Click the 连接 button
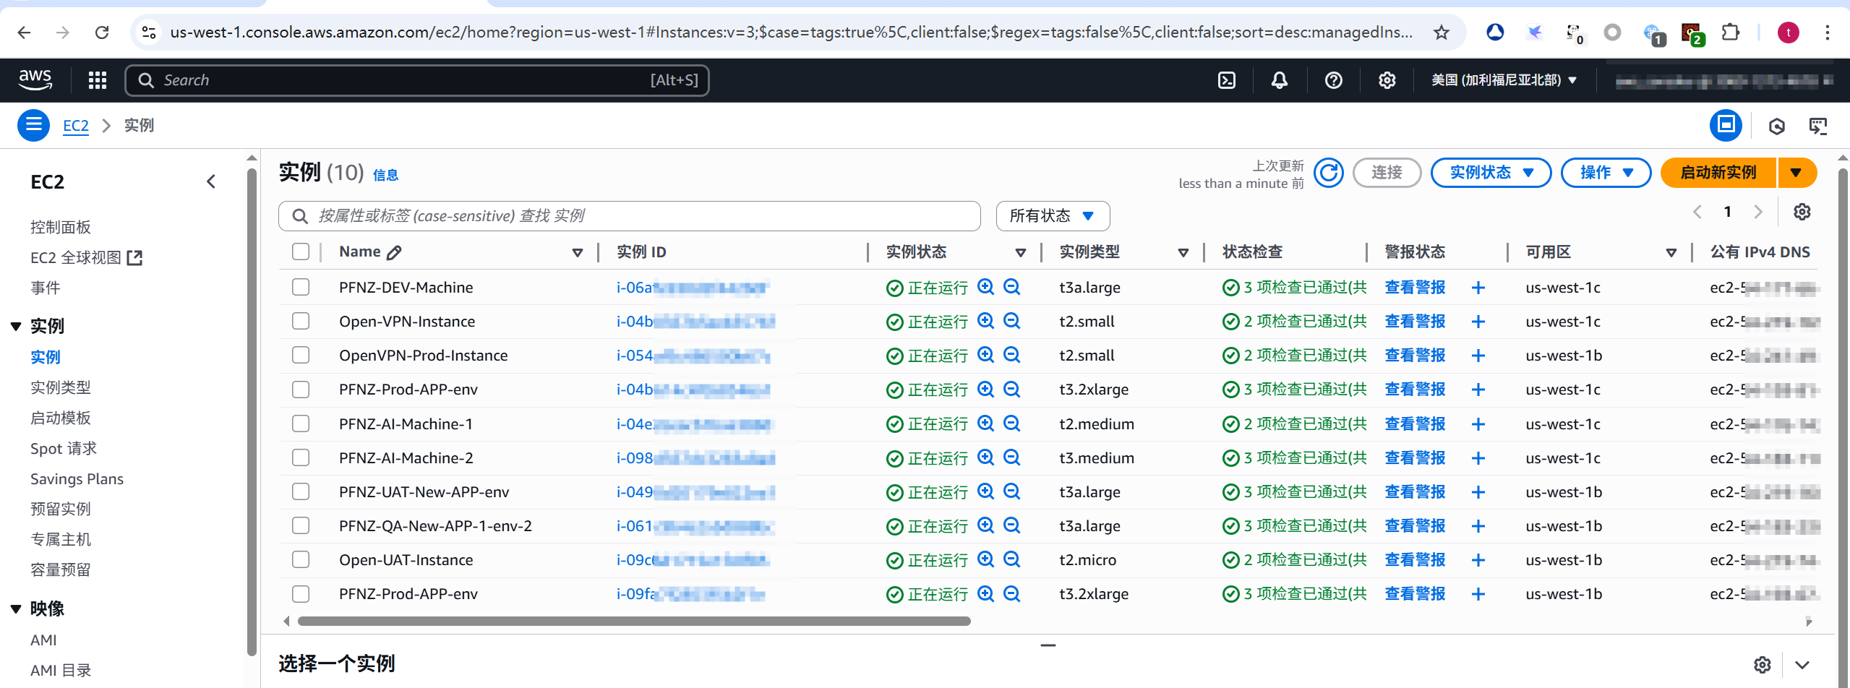 (1387, 173)
